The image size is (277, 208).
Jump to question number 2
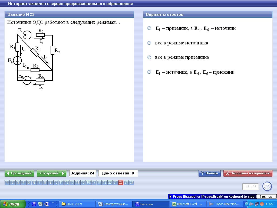(x=12, y=182)
